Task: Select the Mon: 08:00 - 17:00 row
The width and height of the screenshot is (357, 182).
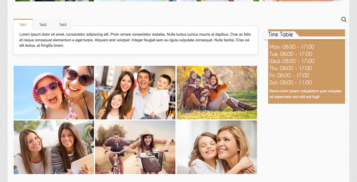Action: tap(292, 47)
